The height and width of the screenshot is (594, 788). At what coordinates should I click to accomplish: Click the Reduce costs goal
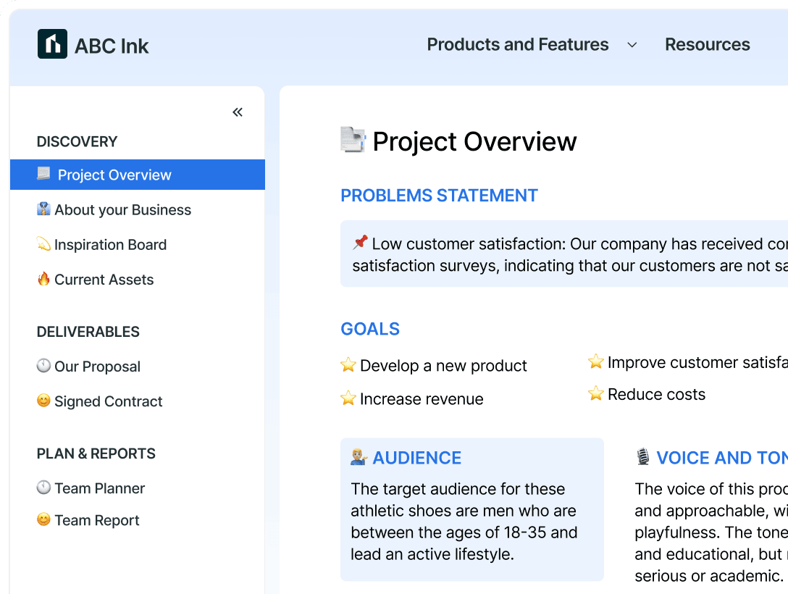coord(656,395)
